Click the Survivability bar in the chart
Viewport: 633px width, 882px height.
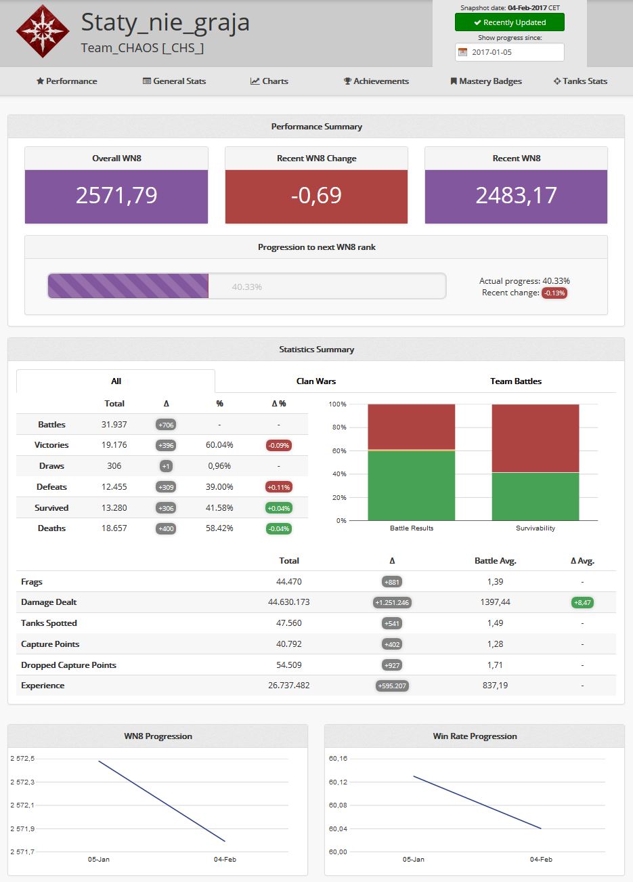(x=535, y=462)
